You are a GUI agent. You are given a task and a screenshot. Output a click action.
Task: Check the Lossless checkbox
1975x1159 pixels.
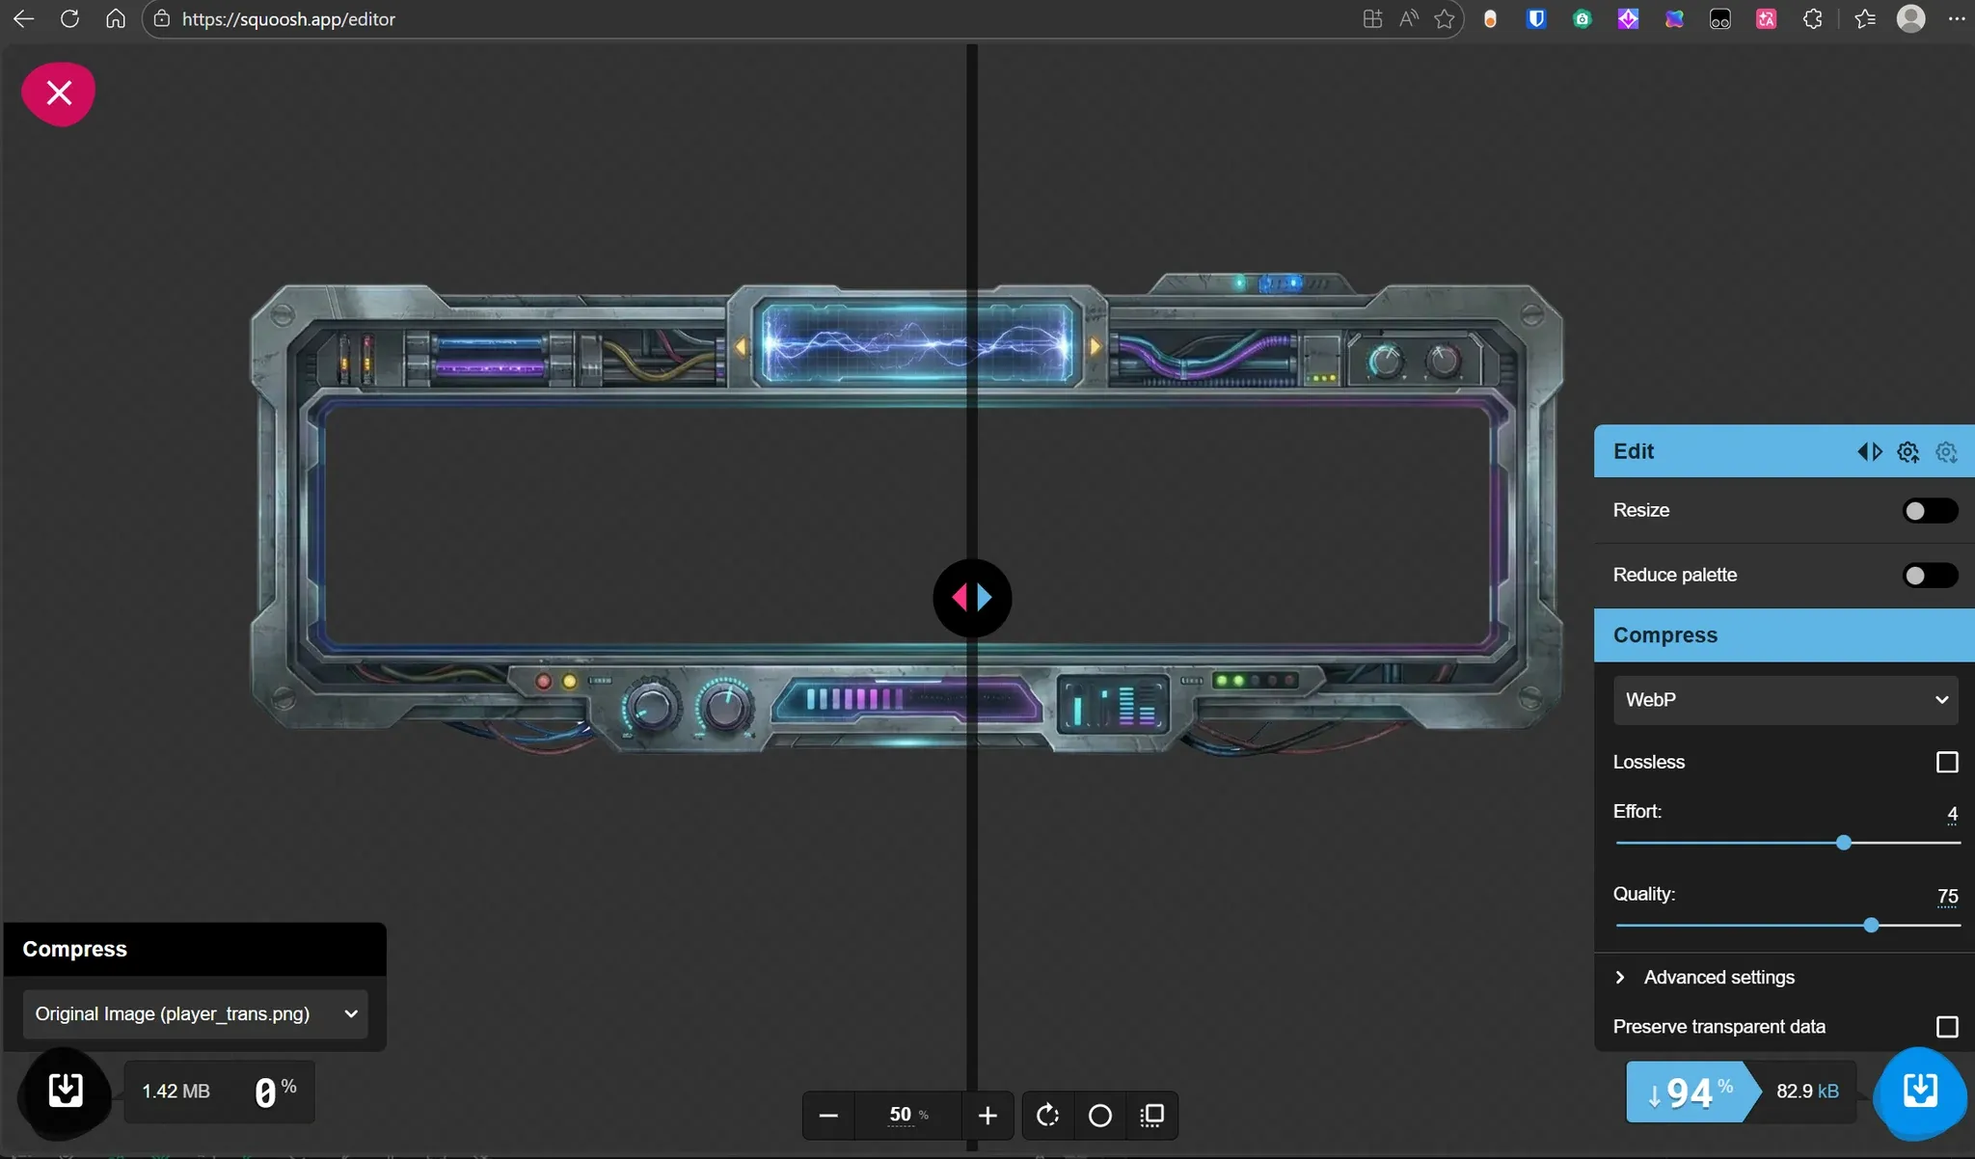point(1947,762)
